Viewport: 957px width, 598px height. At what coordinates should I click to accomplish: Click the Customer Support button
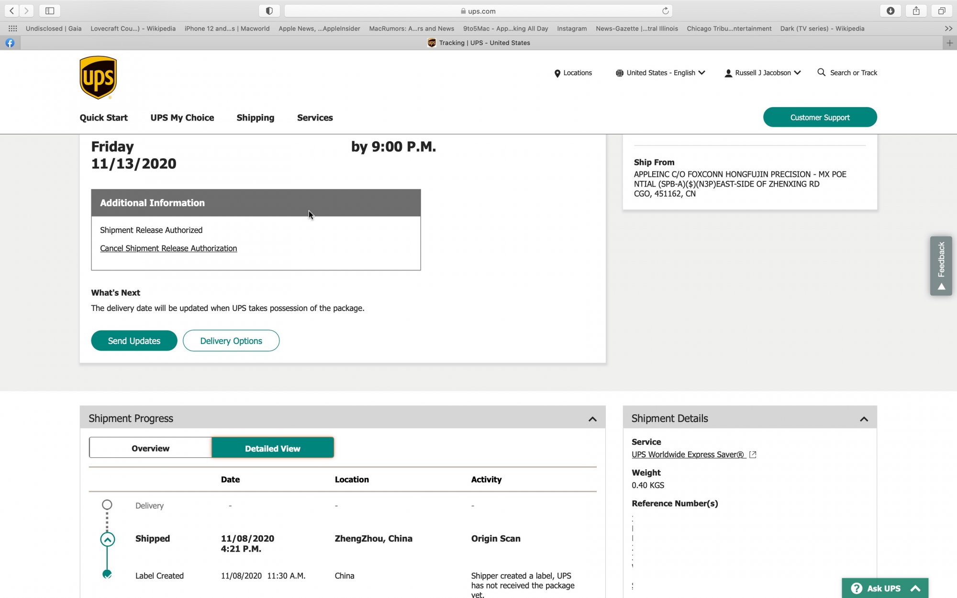(x=820, y=117)
